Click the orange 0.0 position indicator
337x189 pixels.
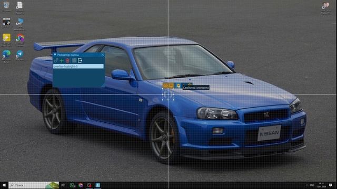tap(165, 86)
